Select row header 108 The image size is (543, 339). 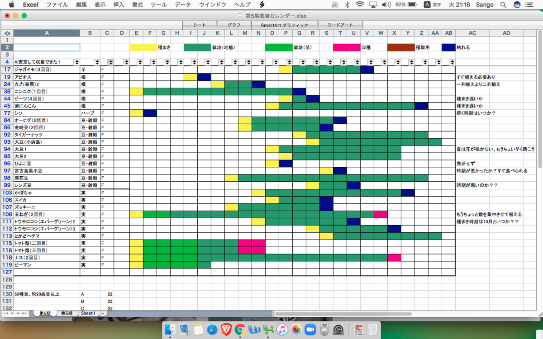[7, 214]
